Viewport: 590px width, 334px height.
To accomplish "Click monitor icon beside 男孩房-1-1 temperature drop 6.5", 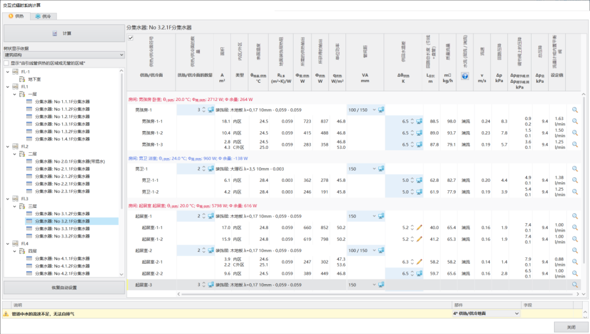I will (x=419, y=121).
